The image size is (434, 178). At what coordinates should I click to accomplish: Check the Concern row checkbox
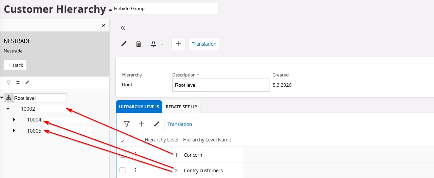pyautogui.click(x=123, y=155)
